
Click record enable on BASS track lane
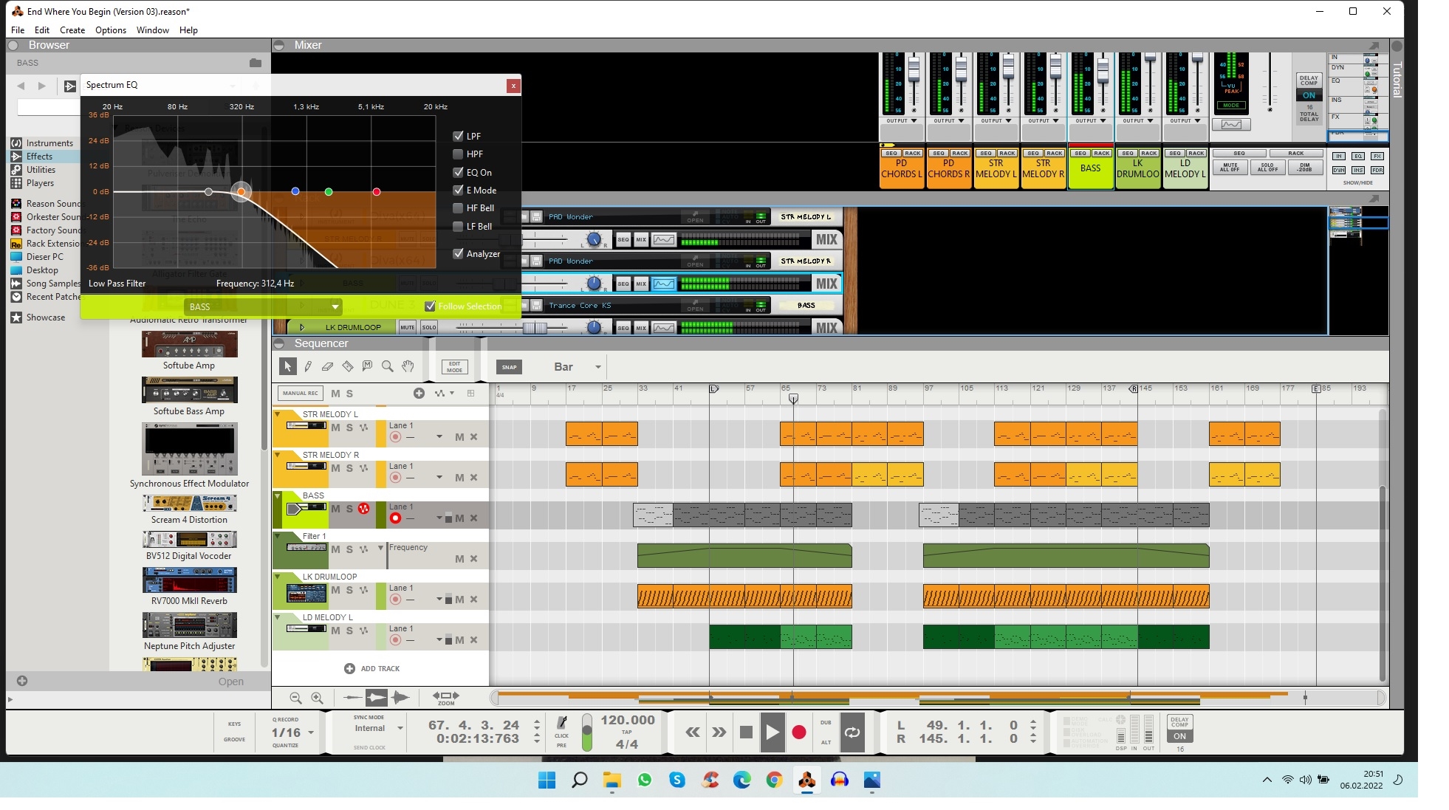tap(396, 518)
